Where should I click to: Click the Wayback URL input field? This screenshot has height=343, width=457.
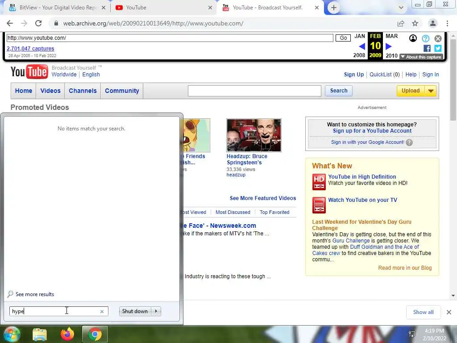tap(170, 38)
